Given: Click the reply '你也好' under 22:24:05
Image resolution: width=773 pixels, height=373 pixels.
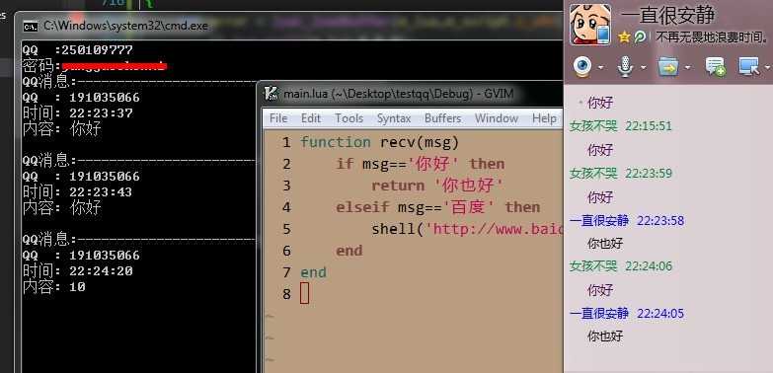Looking at the screenshot, I should click(605, 336).
